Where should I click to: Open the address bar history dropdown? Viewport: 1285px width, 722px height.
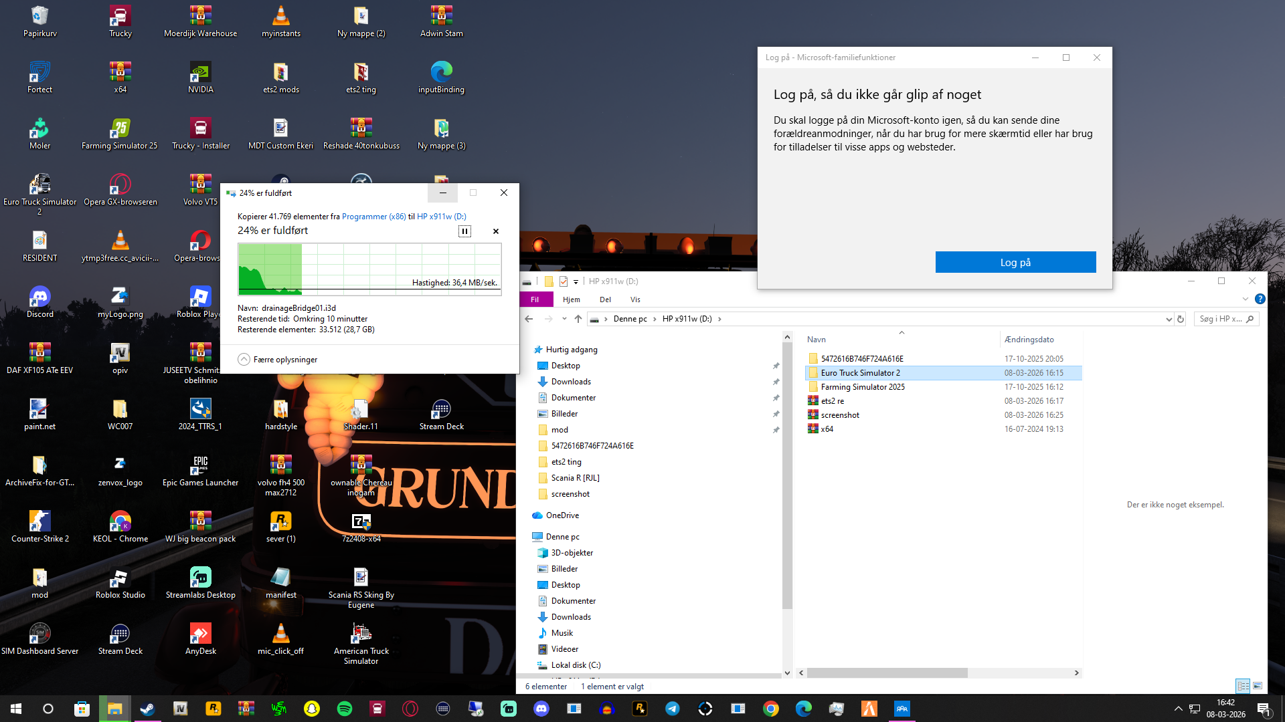[x=1169, y=319]
